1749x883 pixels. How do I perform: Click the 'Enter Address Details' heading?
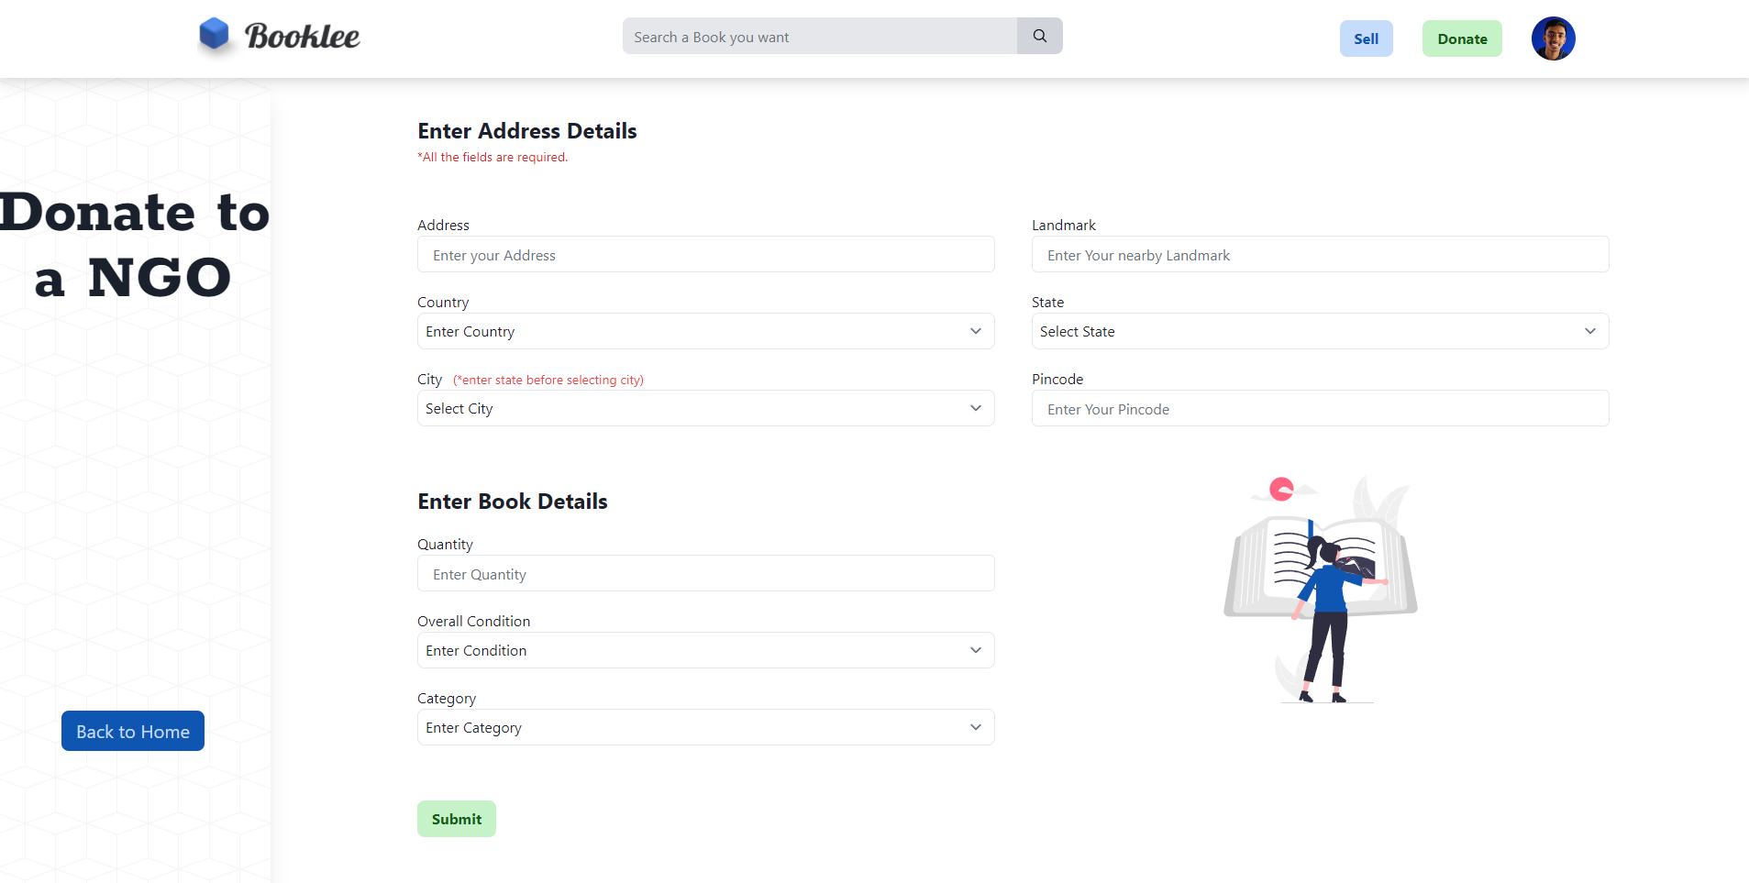click(527, 131)
